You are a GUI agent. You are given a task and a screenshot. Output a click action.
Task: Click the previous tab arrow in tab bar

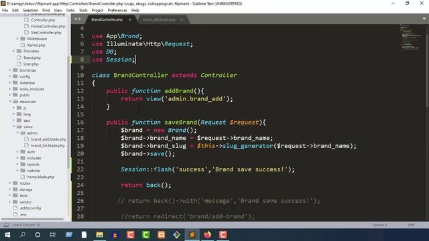point(76,19)
